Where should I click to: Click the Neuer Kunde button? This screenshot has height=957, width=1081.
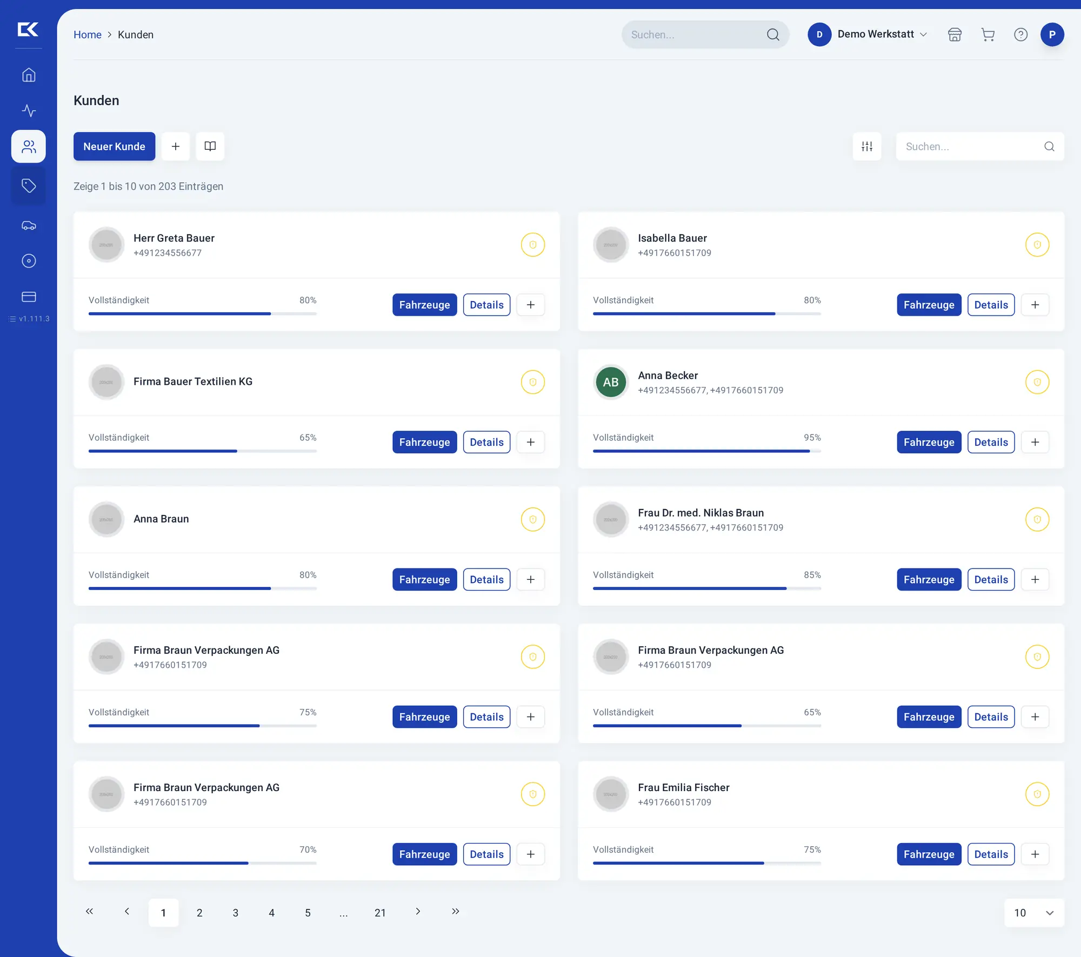(x=114, y=146)
